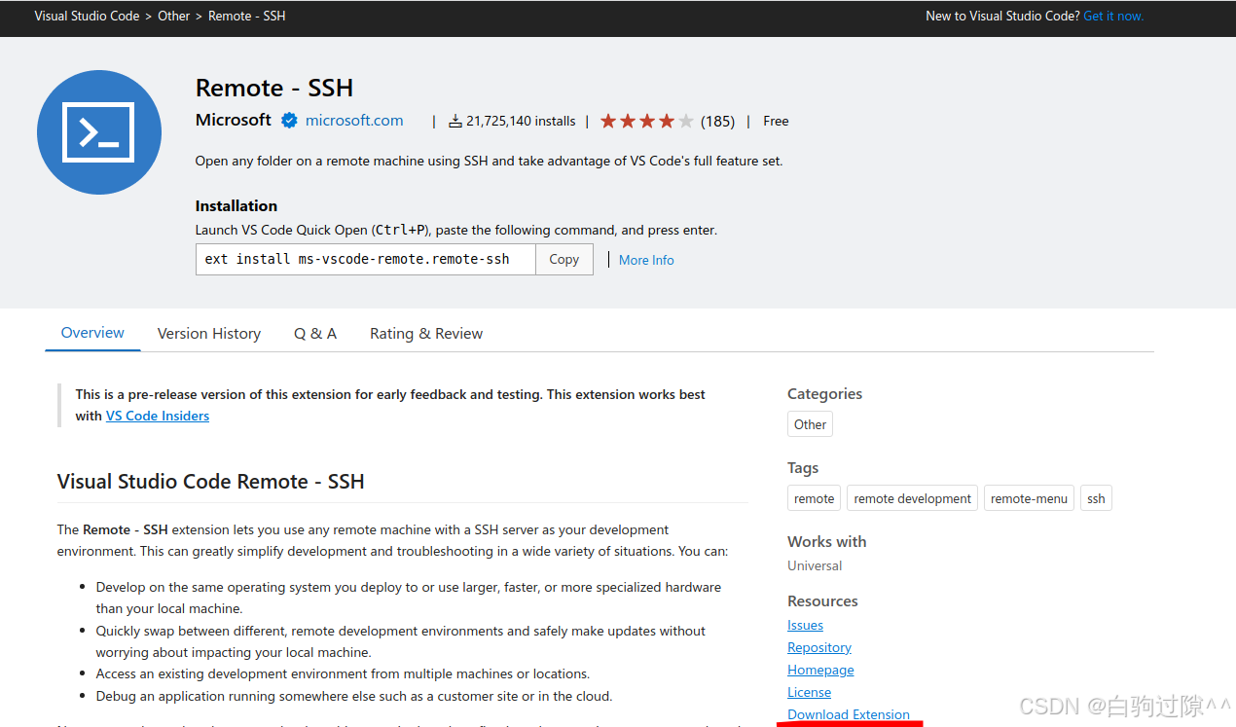Switch to the Version History tab
1236x727 pixels.
click(x=208, y=333)
